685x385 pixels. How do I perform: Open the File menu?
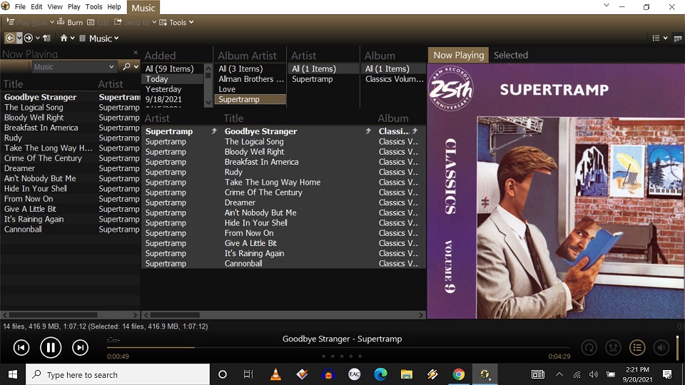[x=20, y=6]
